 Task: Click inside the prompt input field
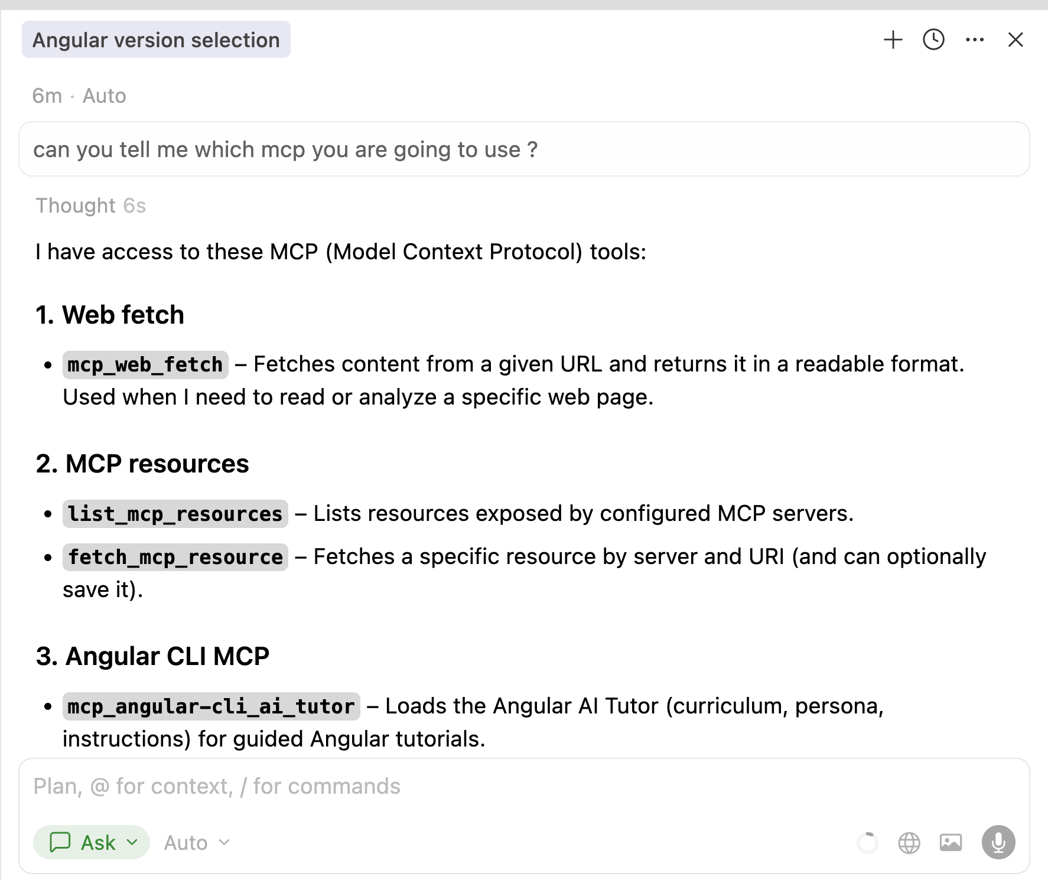(x=354, y=786)
